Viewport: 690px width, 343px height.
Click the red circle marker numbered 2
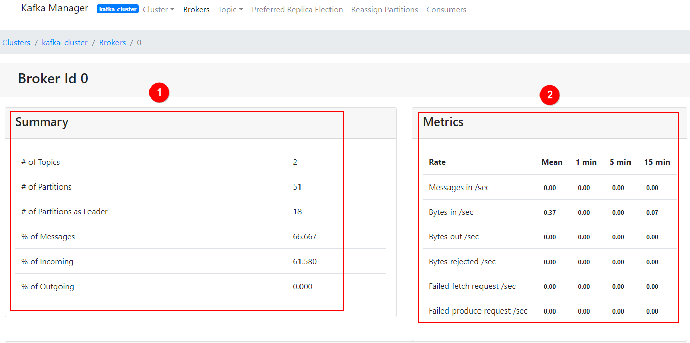click(x=550, y=95)
